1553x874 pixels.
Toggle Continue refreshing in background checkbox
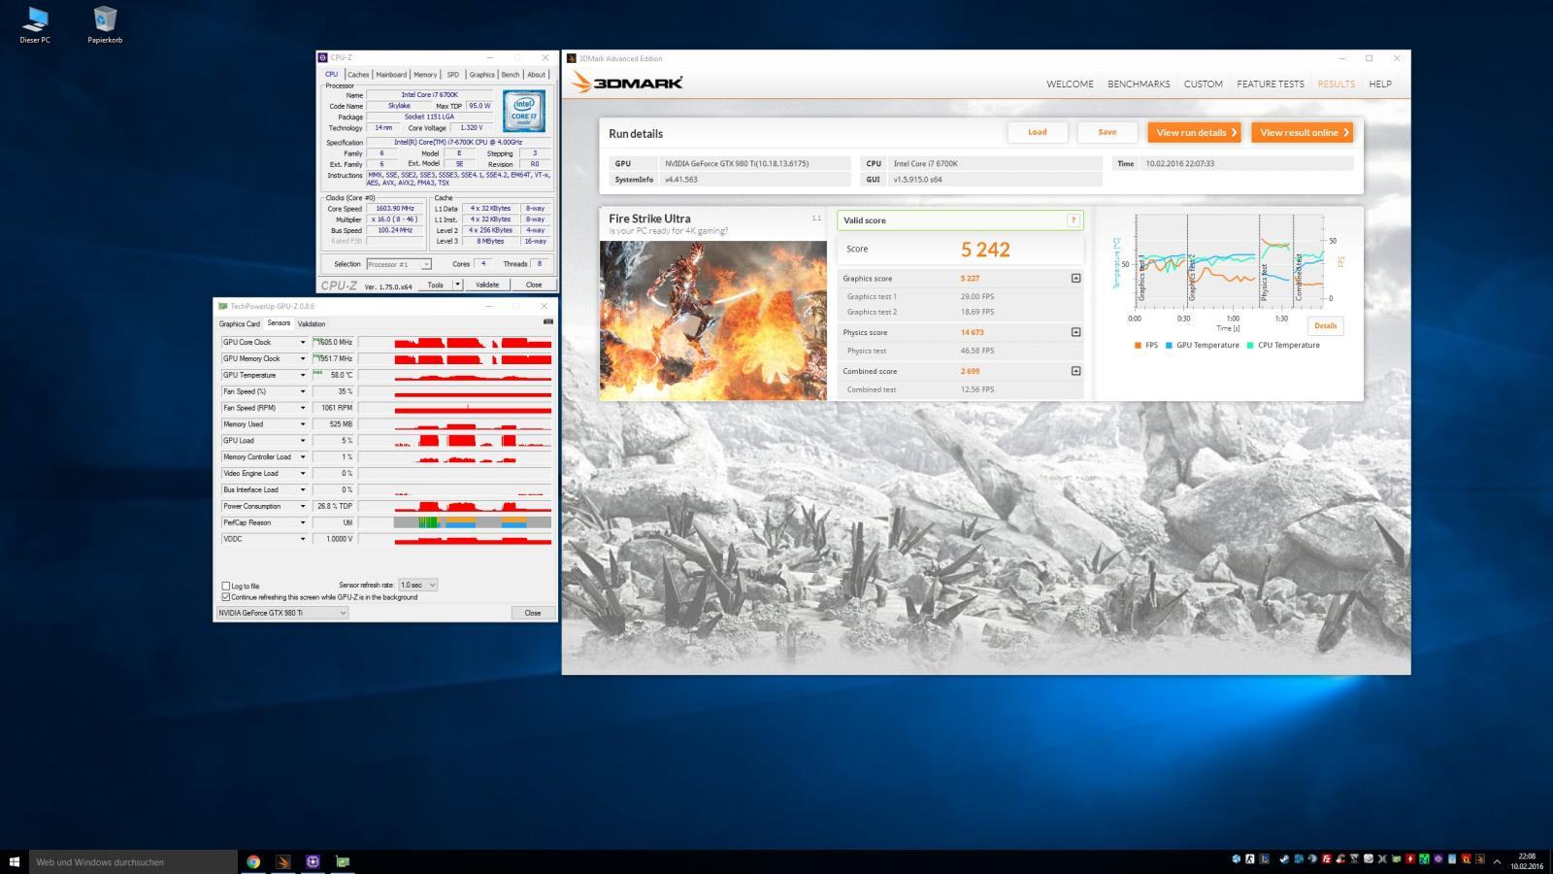tap(226, 596)
